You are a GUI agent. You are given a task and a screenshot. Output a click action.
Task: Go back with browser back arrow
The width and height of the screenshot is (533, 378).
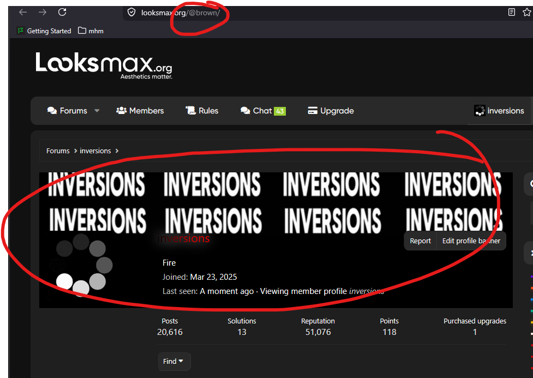[x=23, y=12]
